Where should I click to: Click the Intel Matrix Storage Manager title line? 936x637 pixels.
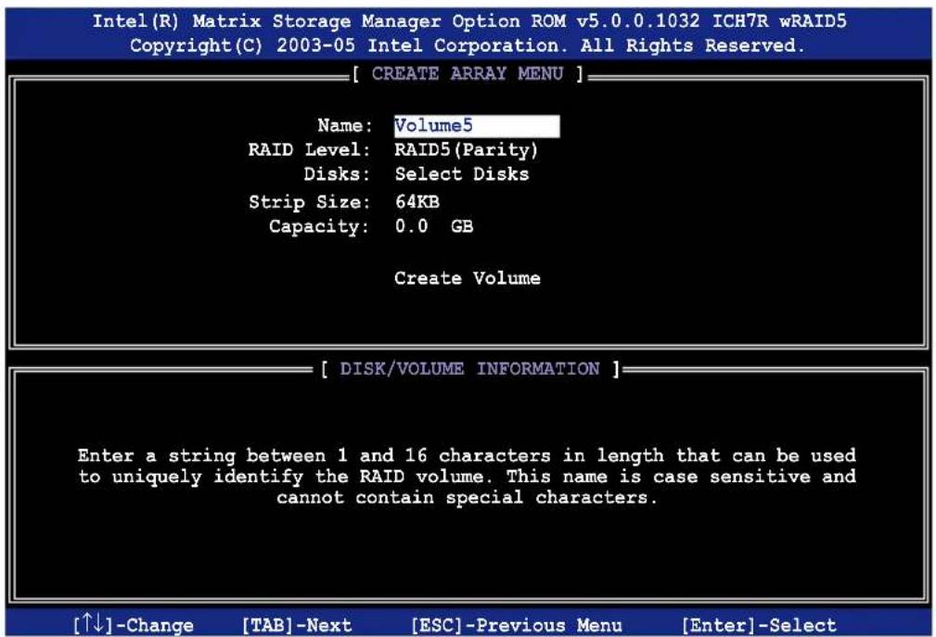[x=469, y=21]
